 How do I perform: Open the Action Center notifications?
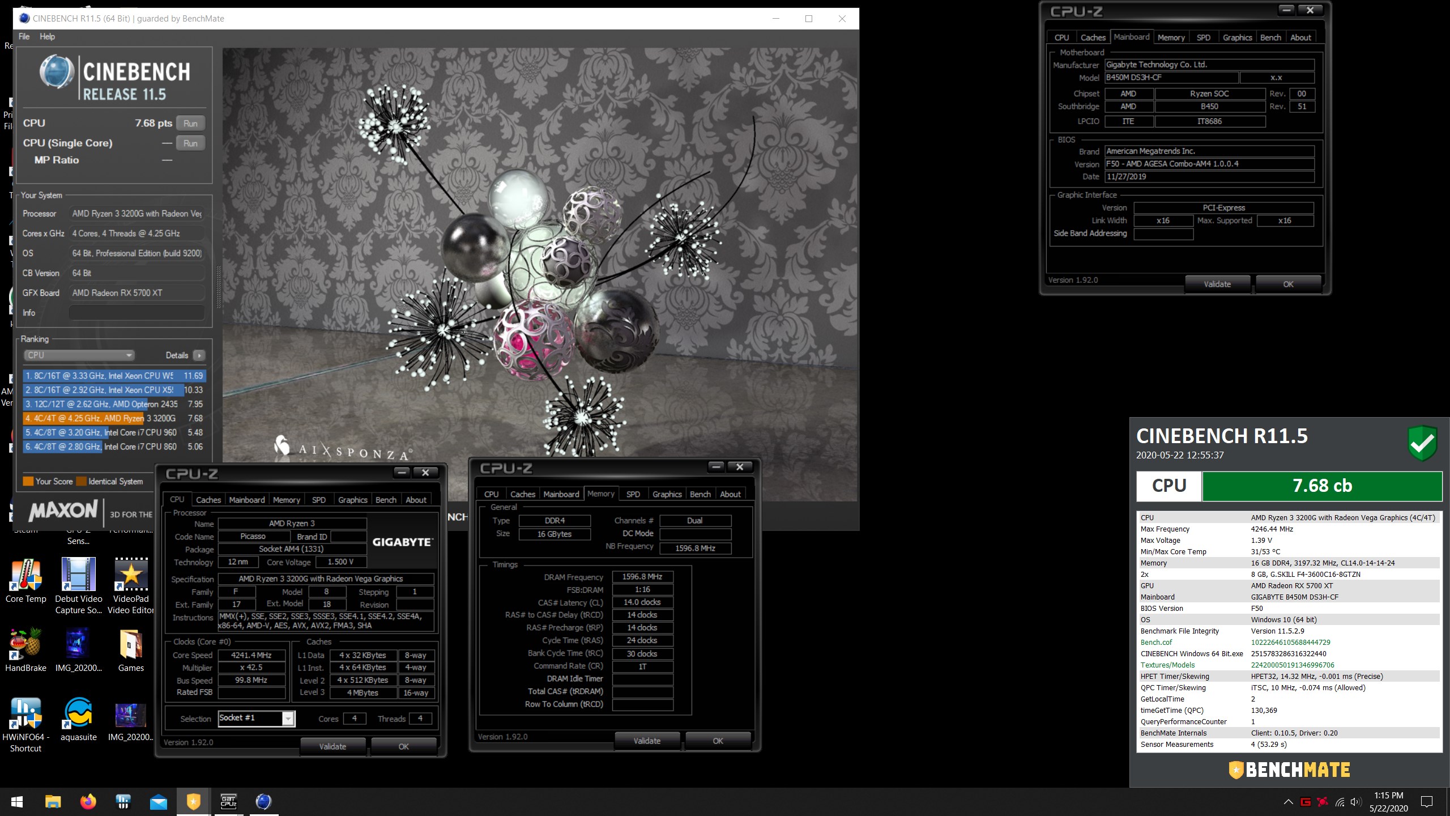(1427, 802)
